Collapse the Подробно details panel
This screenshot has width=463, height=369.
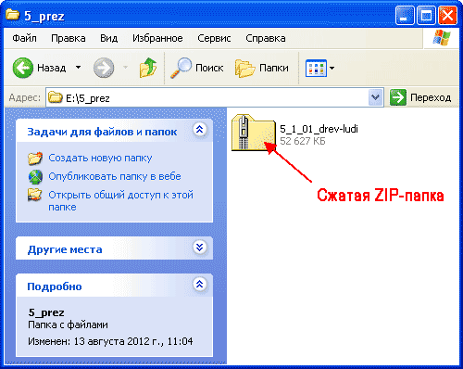point(200,284)
